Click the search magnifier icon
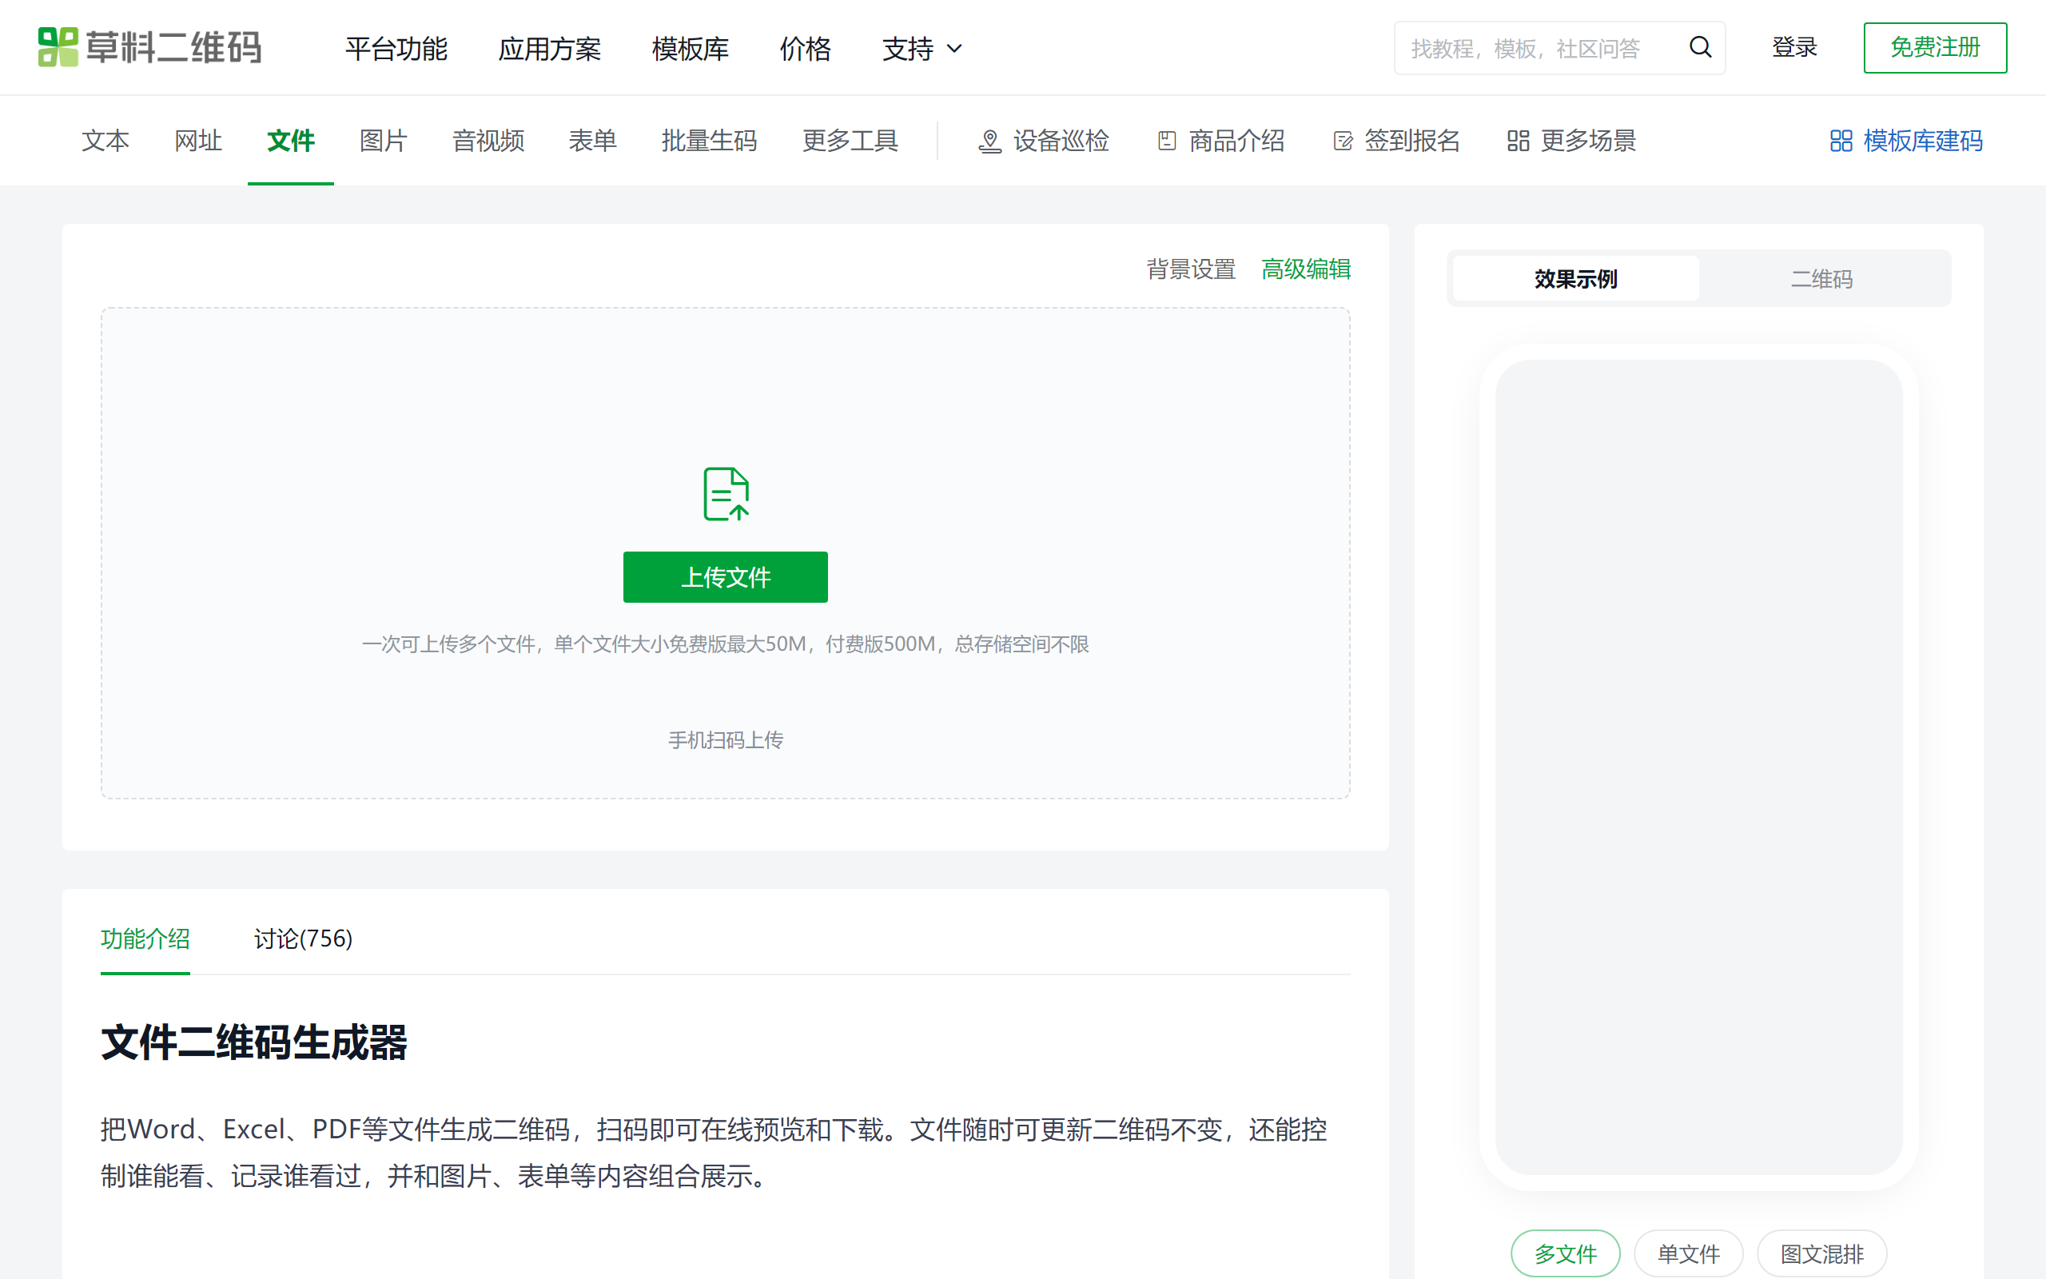The height and width of the screenshot is (1279, 2046). coord(1700,47)
